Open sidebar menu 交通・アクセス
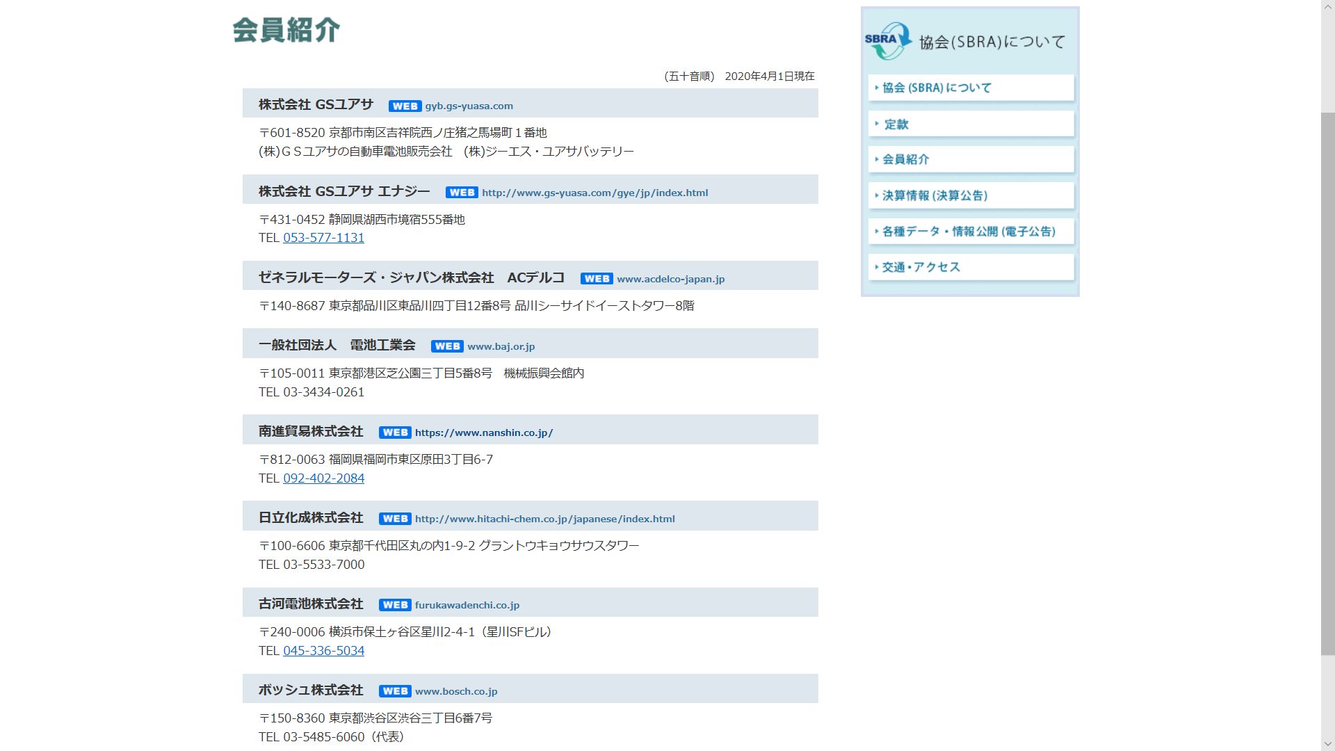The image size is (1335, 751). (971, 267)
